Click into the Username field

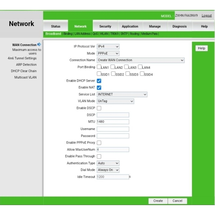(113, 129)
